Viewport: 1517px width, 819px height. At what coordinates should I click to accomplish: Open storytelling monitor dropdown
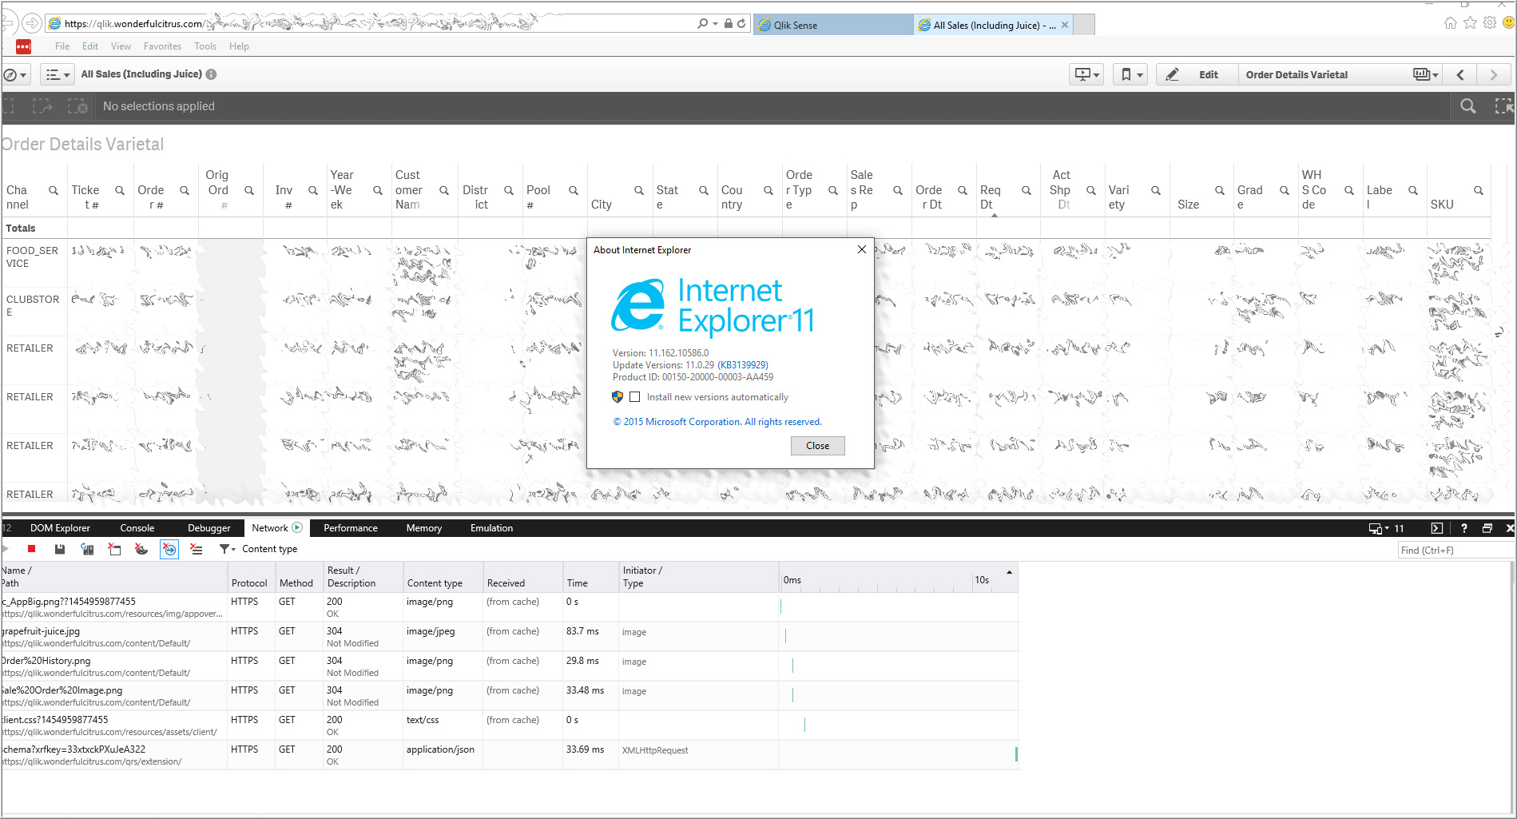1086,74
